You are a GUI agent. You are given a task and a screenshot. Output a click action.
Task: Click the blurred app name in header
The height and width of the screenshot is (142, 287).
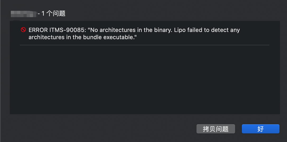[23, 14]
